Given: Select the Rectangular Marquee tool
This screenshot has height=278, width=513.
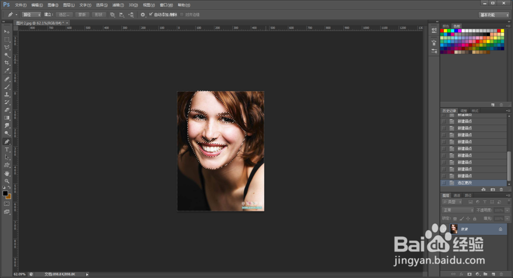Looking at the screenshot, I should coord(7,39).
